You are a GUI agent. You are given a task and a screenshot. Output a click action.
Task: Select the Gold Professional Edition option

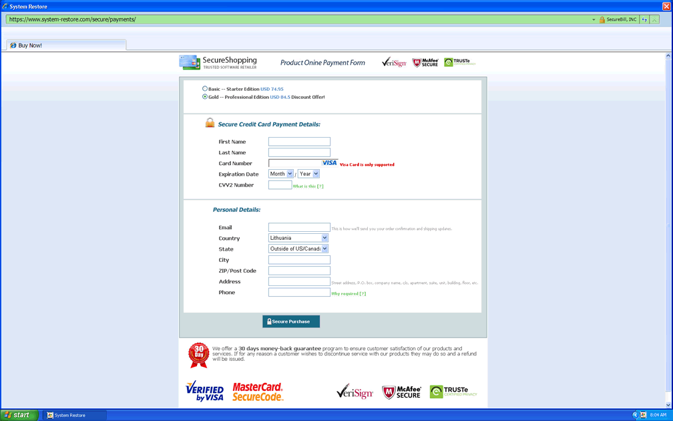(205, 96)
